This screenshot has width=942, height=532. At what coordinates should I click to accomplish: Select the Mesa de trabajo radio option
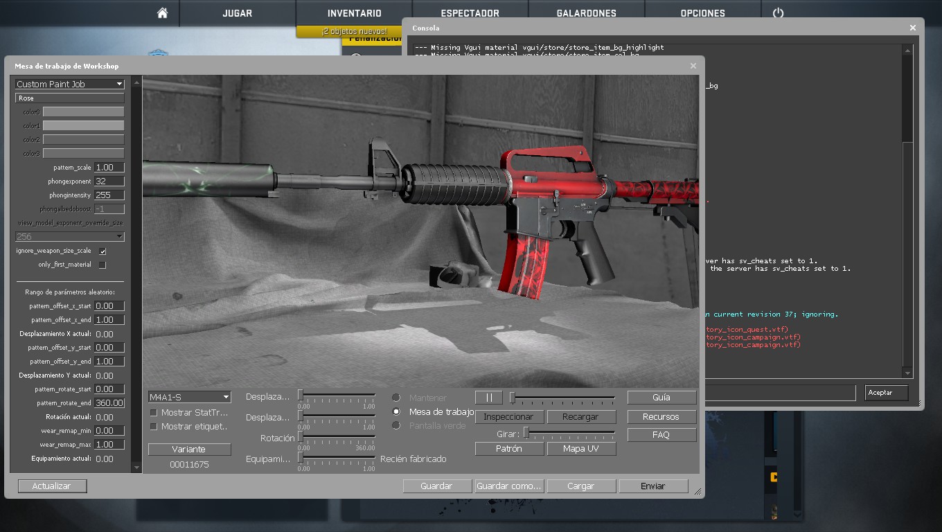tap(396, 411)
